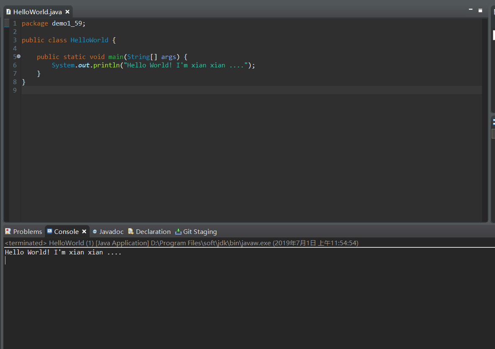Click the 'args' parameter name
This screenshot has width=495, height=349.
point(169,57)
